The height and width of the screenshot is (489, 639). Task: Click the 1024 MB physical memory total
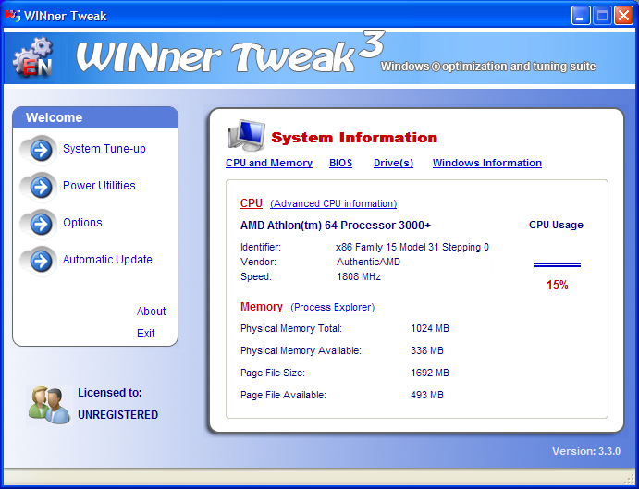pos(430,328)
